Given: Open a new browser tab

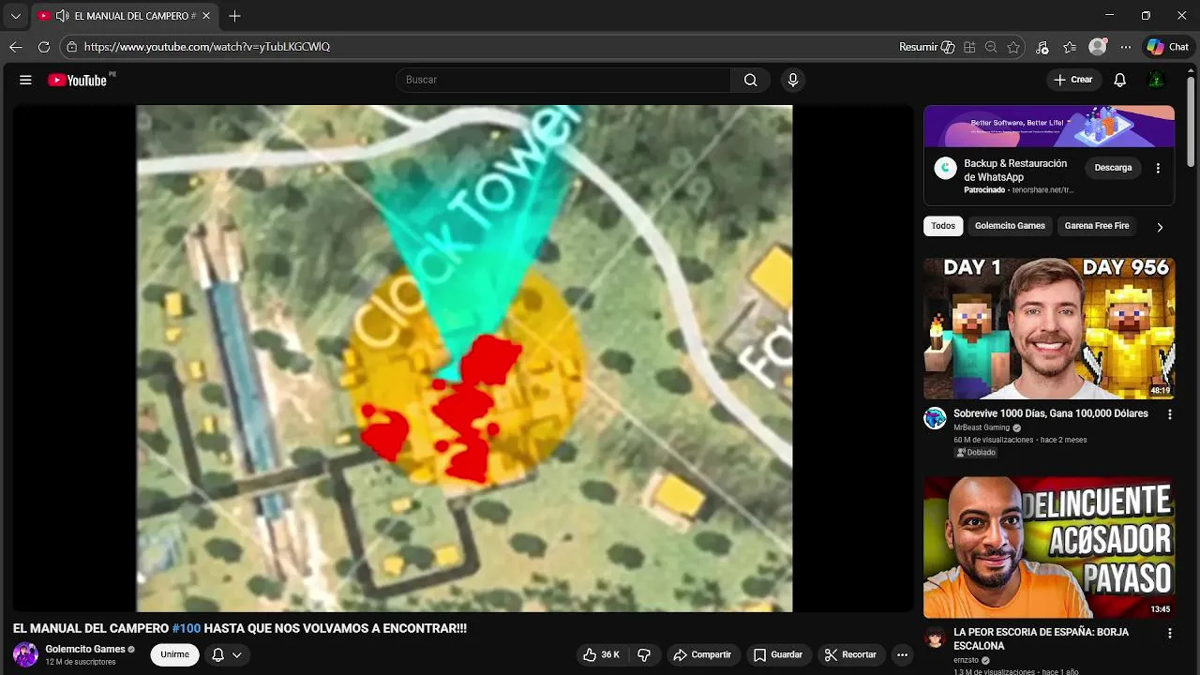Looking at the screenshot, I should [234, 16].
